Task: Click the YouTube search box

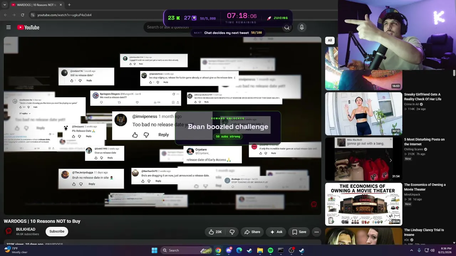Action: [212, 27]
